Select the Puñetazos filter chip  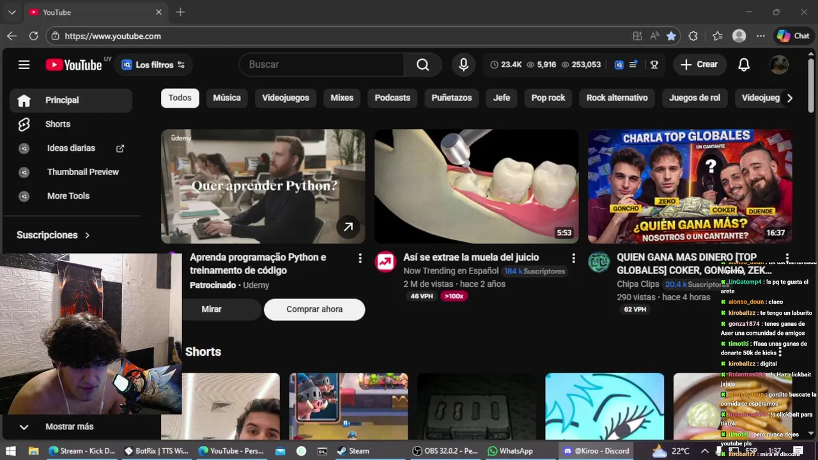tap(451, 98)
